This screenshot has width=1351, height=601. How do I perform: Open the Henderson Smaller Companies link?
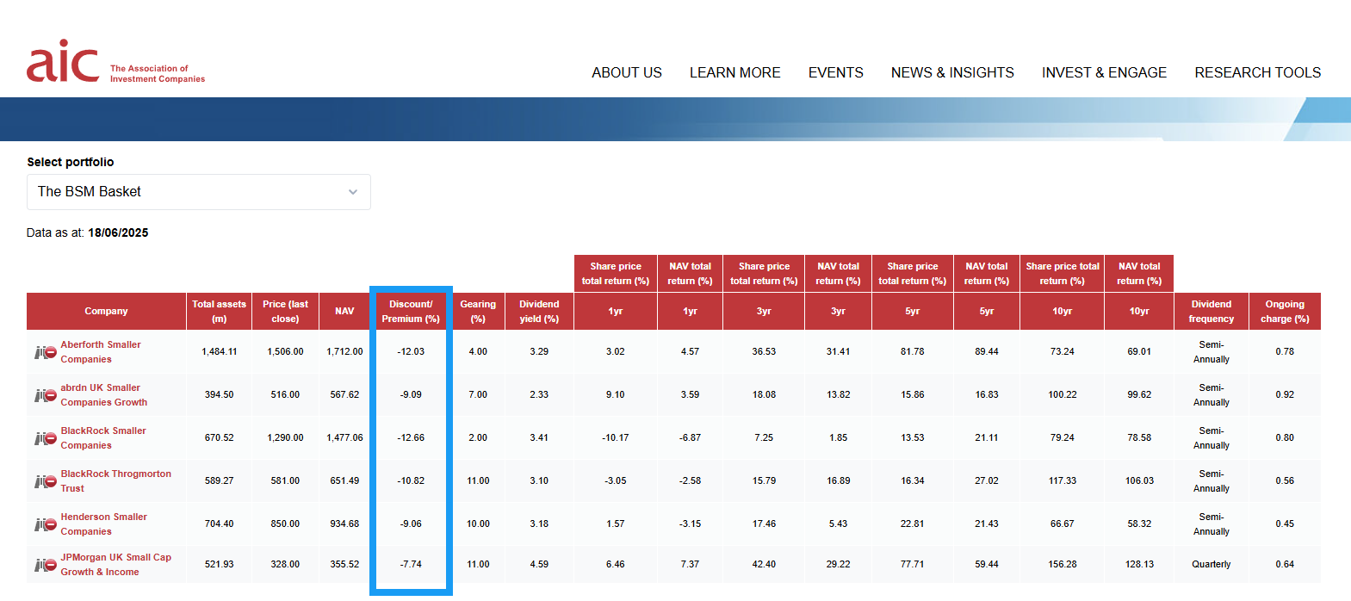(x=104, y=524)
